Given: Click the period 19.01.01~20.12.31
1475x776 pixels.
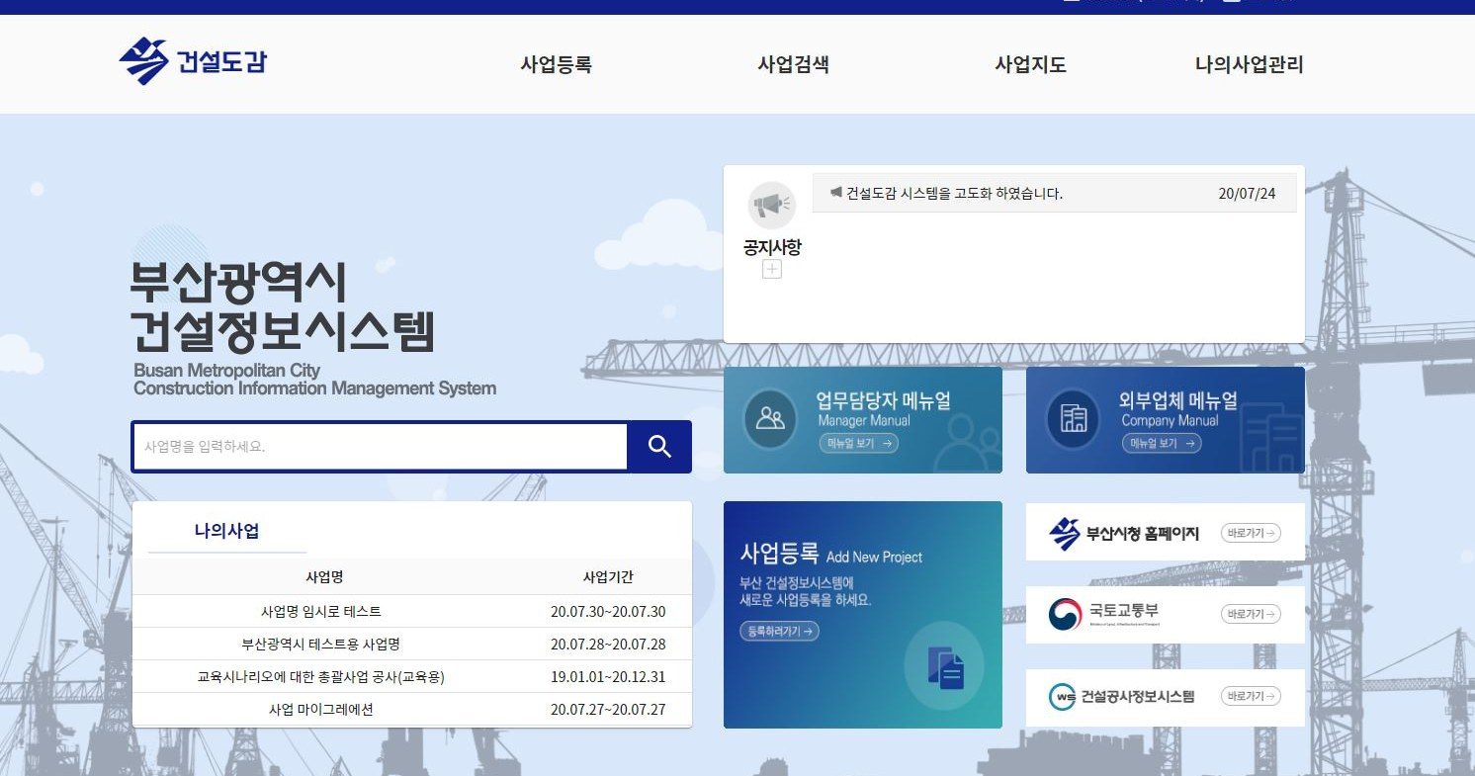Looking at the screenshot, I should [x=608, y=677].
